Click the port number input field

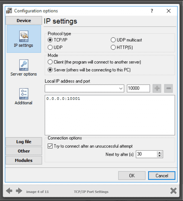tap(138, 89)
